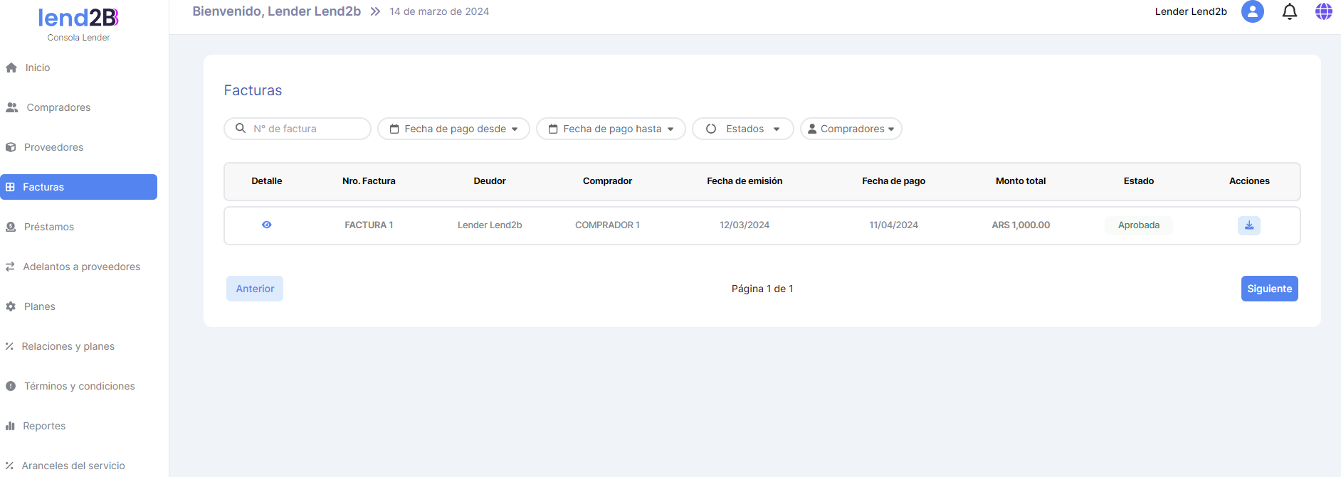Go to Préstamos in sidebar

pyautogui.click(x=49, y=227)
